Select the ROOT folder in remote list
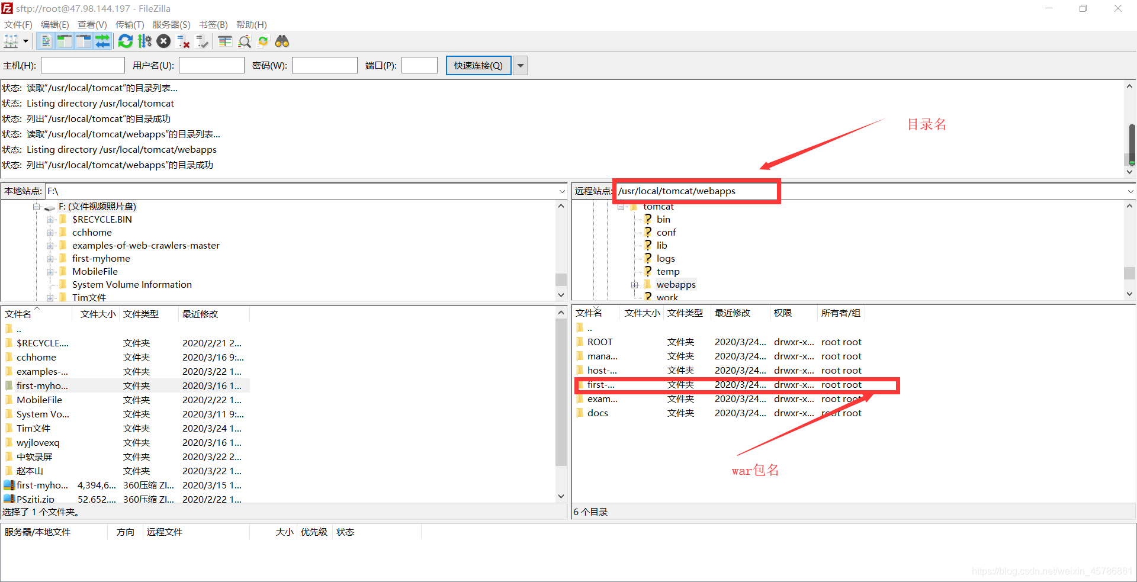 pos(720,342)
